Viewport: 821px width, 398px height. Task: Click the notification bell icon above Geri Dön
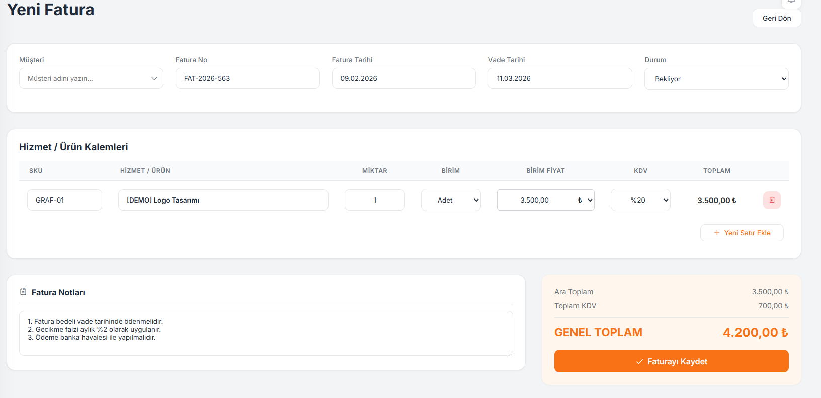(791, 2)
